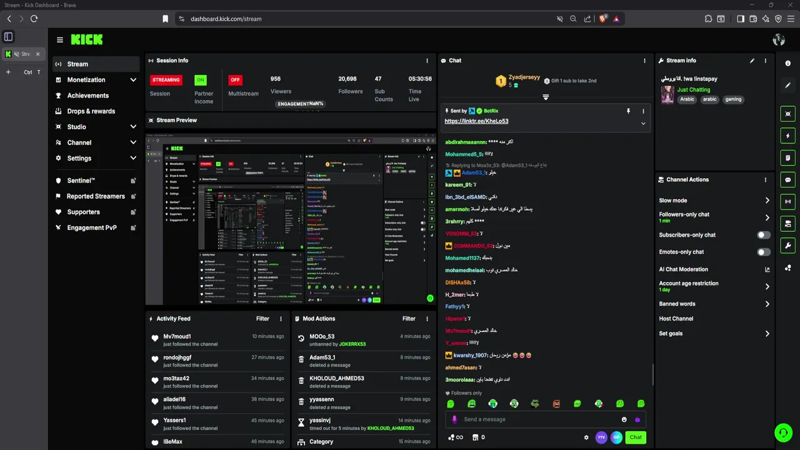The width and height of the screenshot is (800, 450).
Task: Open AI Chat Moderation external link
Action: [767, 269]
